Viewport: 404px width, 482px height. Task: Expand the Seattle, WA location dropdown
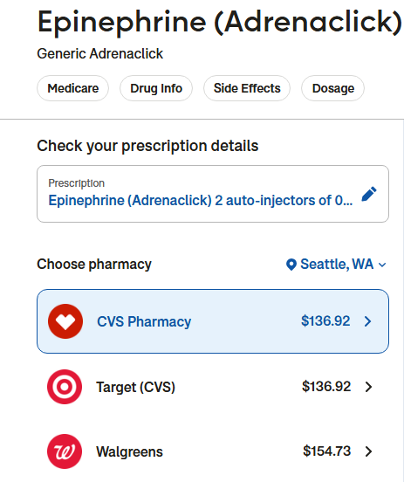(336, 265)
